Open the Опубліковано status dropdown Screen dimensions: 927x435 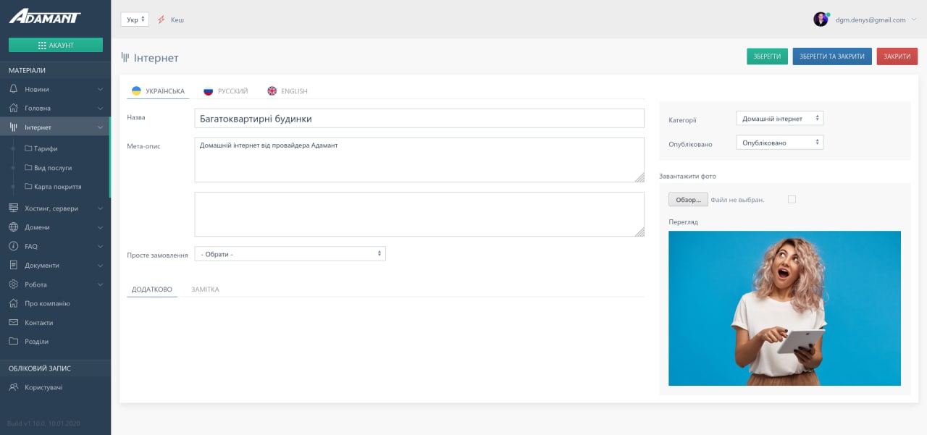tap(780, 143)
